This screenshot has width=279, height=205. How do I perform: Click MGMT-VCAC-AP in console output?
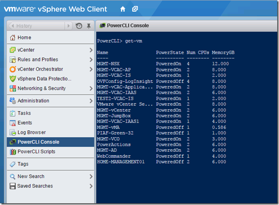114,70
